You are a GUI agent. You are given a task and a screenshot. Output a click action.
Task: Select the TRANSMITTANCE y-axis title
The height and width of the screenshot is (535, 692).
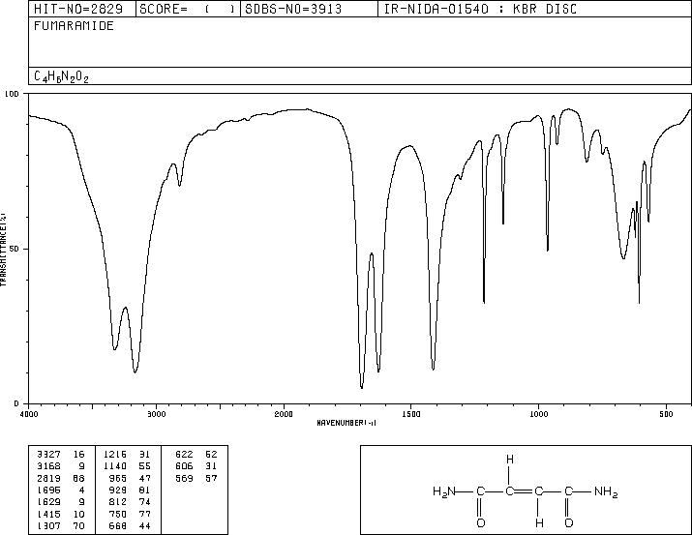tap(3, 250)
